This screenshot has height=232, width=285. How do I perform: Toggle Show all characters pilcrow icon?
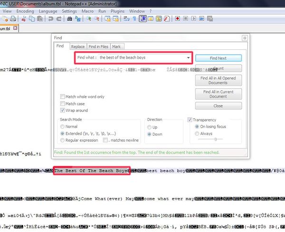click(134, 19)
